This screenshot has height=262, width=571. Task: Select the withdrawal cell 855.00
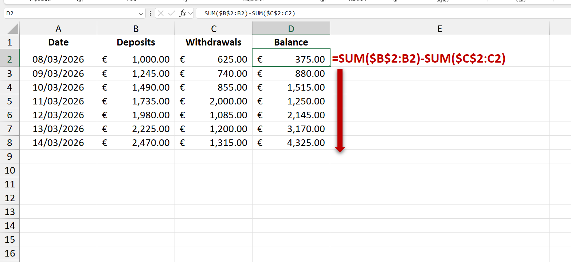coord(214,87)
